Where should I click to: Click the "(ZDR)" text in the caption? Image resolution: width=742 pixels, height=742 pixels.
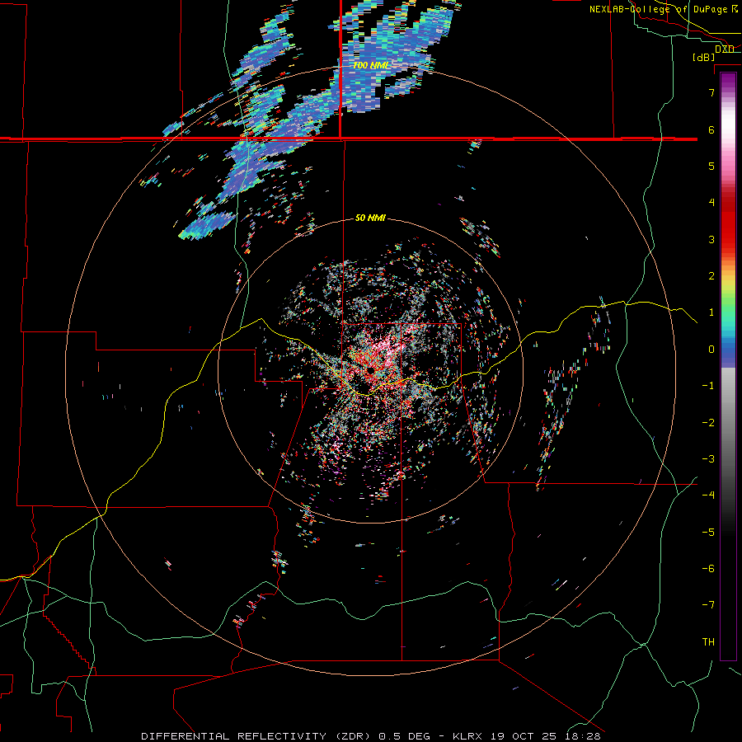coord(353,736)
